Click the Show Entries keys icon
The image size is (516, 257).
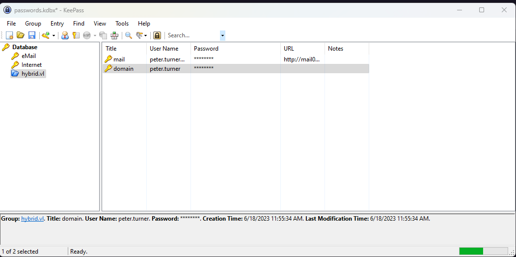139,35
